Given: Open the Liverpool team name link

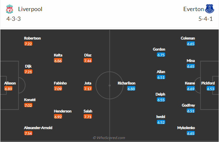Looking at the screenshot, I should click(30, 9).
